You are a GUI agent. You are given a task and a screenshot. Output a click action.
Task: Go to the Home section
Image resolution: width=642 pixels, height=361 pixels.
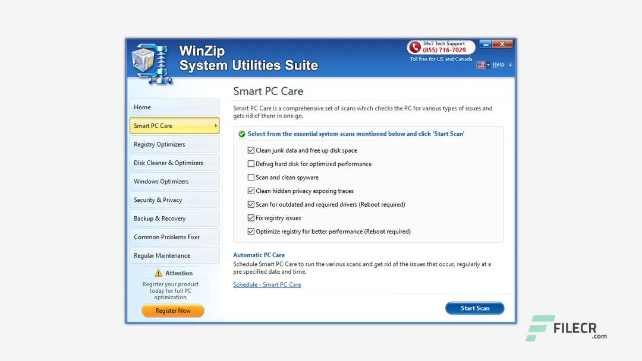pos(174,107)
